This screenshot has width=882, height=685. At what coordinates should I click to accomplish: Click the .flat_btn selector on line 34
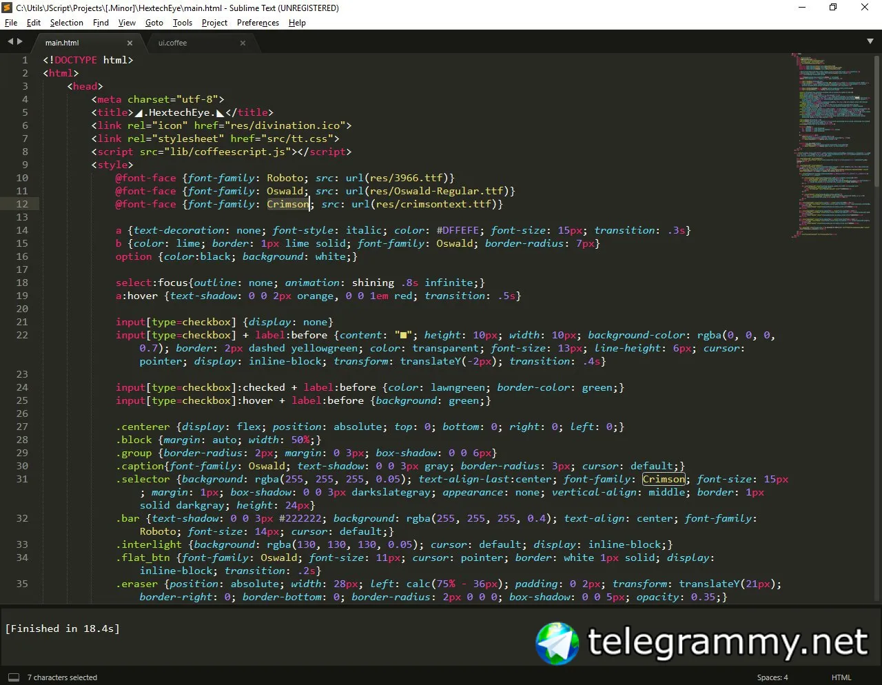[x=143, y=558]
